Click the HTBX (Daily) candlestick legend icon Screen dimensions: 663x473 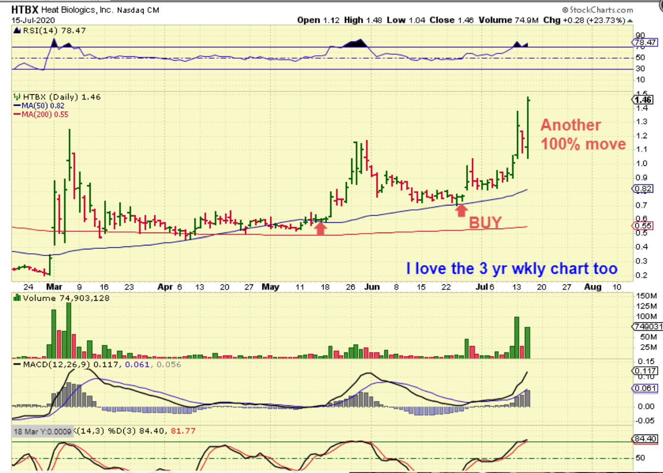pos(17,97)
